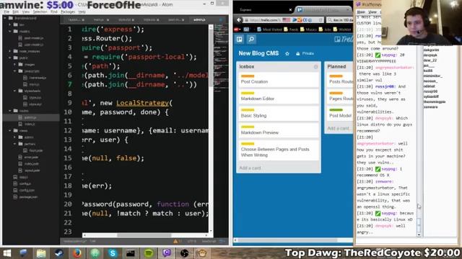Click Add a card in Planned list
This screenshot has width=462, height=259.
(339, 128)
